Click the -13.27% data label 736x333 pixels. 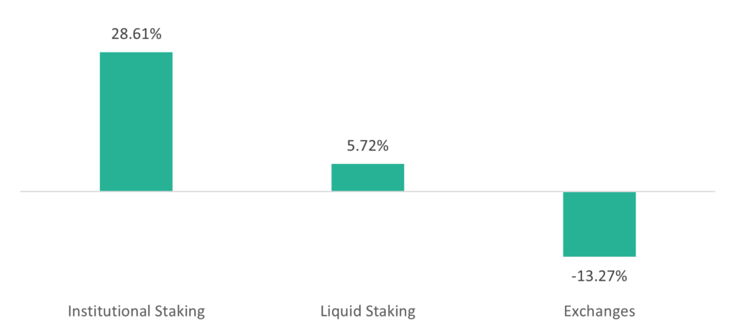tap(599, 276)
